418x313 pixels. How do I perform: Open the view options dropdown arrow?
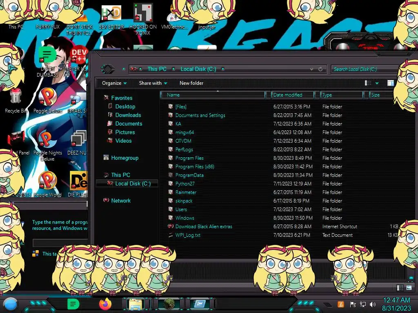377,83
